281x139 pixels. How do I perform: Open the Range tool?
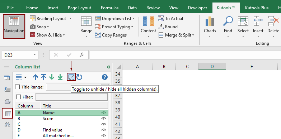[x=86, y=27]
